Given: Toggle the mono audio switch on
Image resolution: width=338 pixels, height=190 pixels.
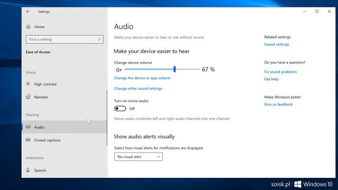Looking at the screenshot, I should 120,109.
